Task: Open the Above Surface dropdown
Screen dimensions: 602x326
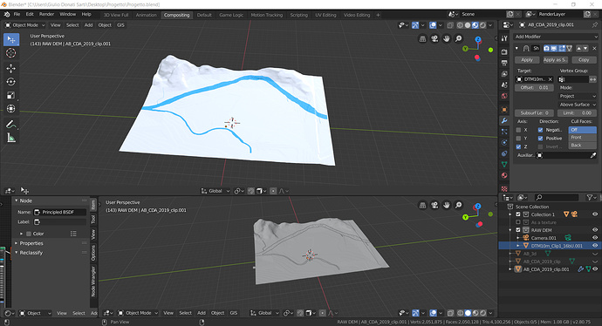Action: 577,105
